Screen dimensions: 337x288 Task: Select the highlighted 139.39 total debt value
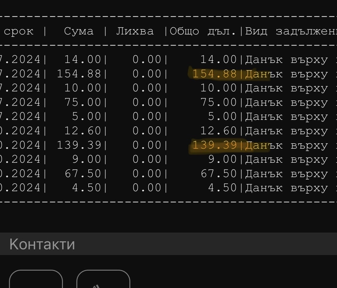click(214, 145)
